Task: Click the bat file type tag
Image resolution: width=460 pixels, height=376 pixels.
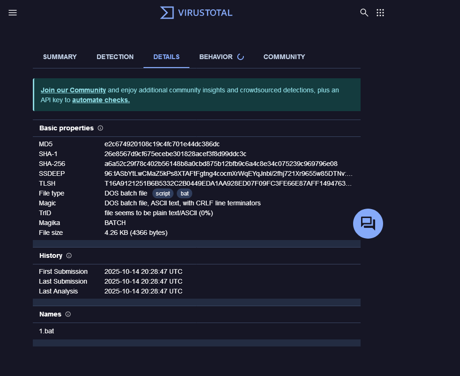Action: (x=185, y=194)
